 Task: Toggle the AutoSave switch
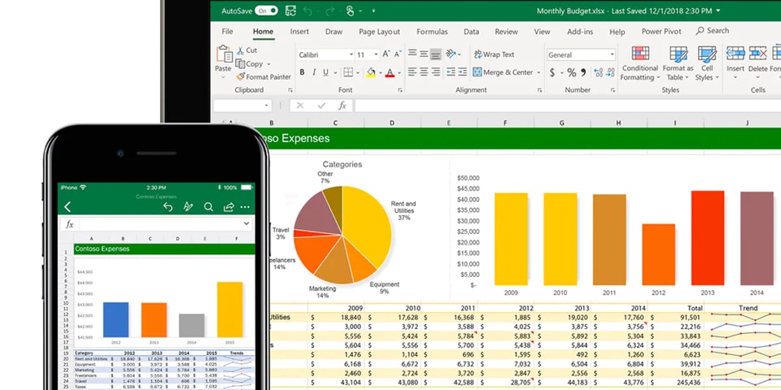tap(266, 11)
